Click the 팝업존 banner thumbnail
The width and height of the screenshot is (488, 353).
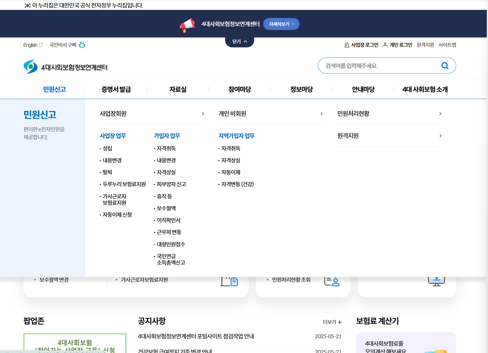(x=75, y=343)
